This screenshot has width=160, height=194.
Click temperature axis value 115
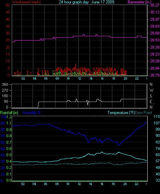click(x=157, y=116)
